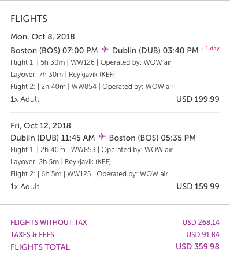The height and width of the screenshot is (266, 230).
Task: Click the 2h 5m Reykjavik layover line
Action: [61, 162]
